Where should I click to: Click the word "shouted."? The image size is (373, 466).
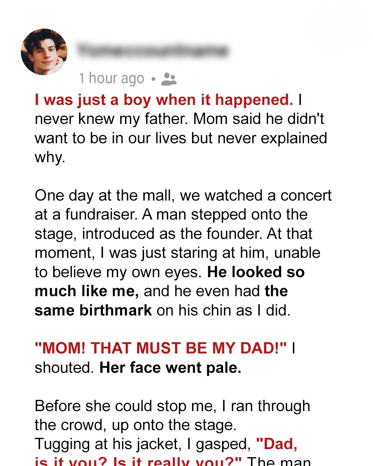tap(64, 368)
